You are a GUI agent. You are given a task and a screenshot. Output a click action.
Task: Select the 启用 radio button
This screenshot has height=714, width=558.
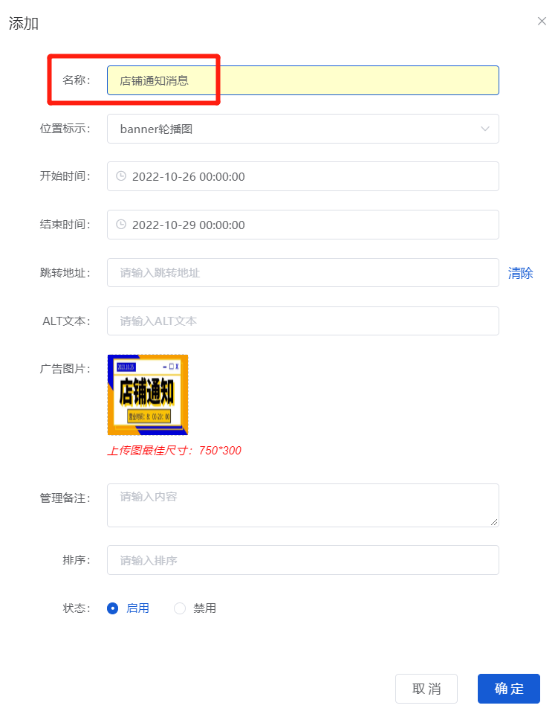point(112,608)
